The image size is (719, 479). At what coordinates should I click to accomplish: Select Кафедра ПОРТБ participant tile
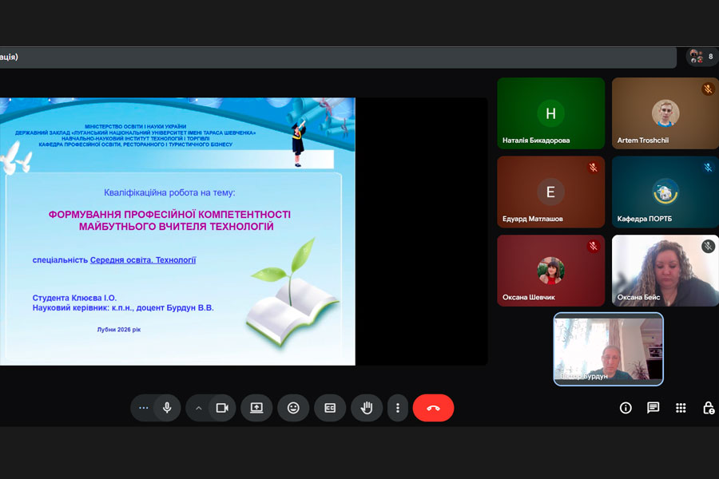[x=665, y=192]
